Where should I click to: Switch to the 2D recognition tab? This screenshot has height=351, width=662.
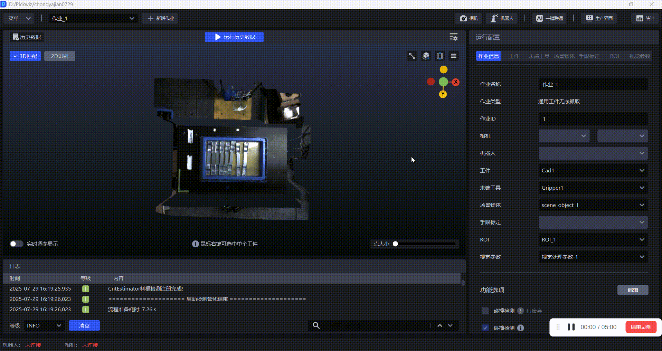[60, 56]
